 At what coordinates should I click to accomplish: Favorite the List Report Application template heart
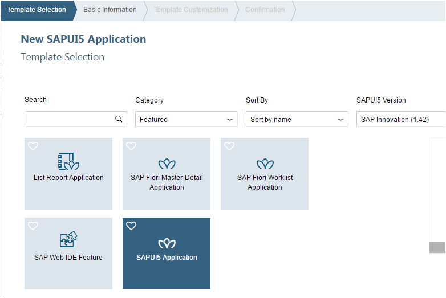(33, 146)
